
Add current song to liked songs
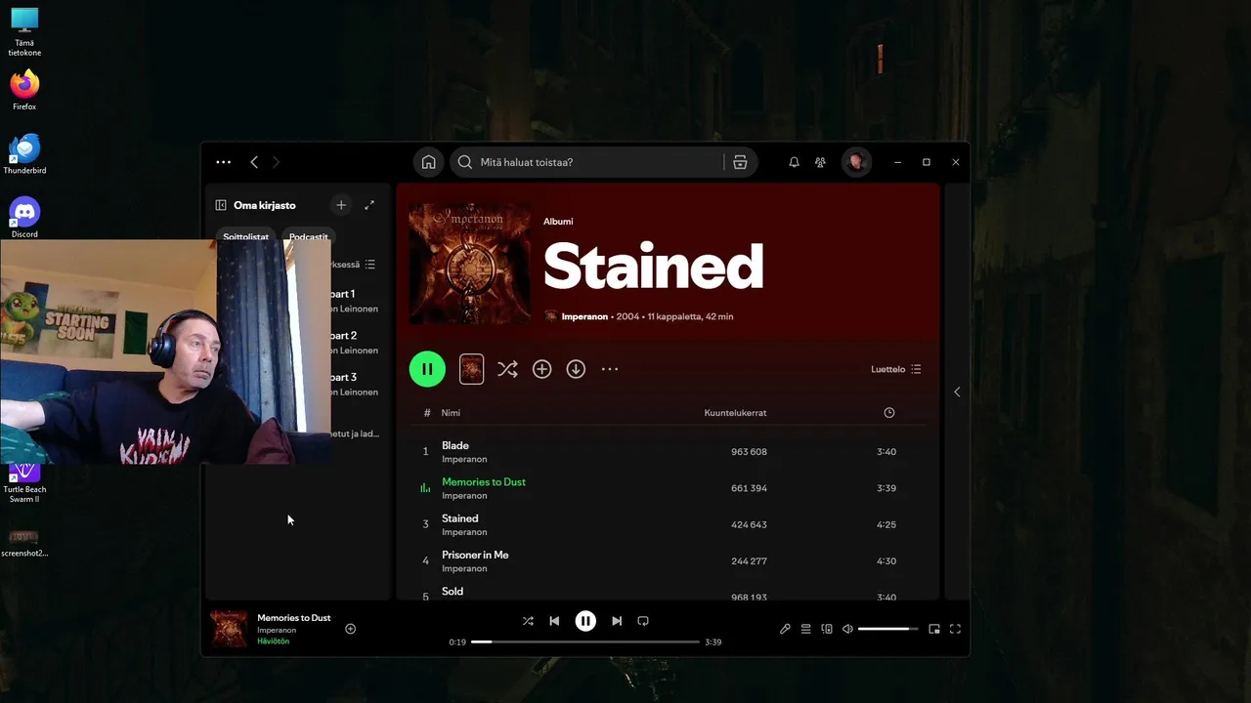pyautogui.click(x=350, y=629)
